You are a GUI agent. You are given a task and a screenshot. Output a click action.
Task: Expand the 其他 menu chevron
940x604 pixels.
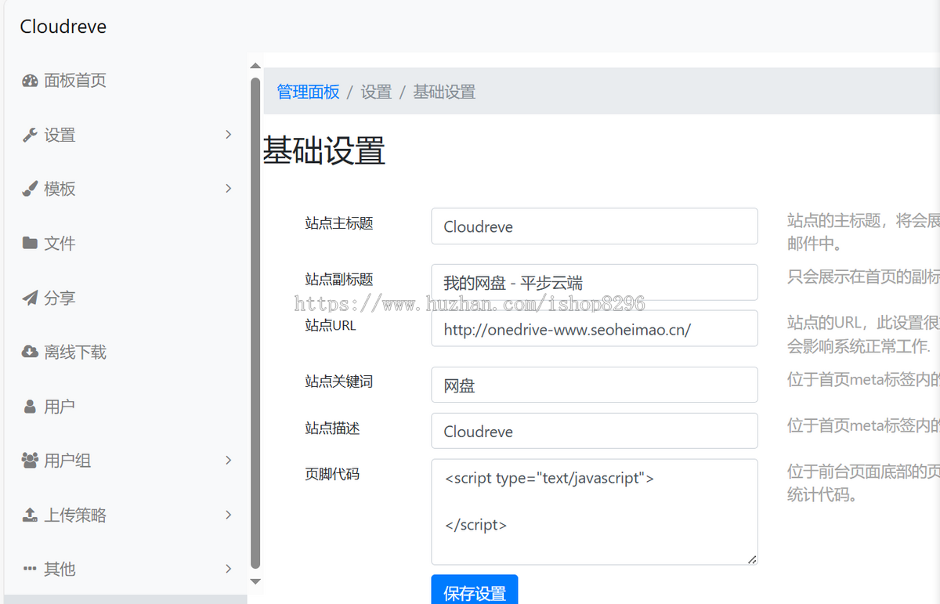pos(229,569)
